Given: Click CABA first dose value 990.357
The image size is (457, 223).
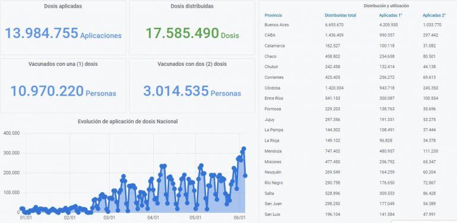Looking at the screenshot, I should pos(387,35).
